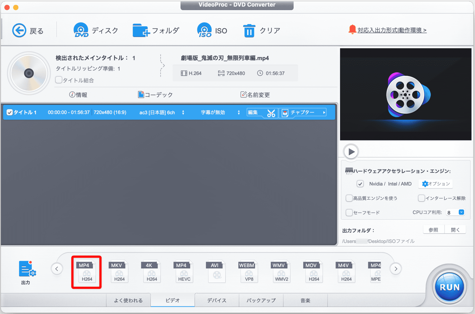Select the MP4 H264 output format
The image size is (475, 314).
(86, 272)
